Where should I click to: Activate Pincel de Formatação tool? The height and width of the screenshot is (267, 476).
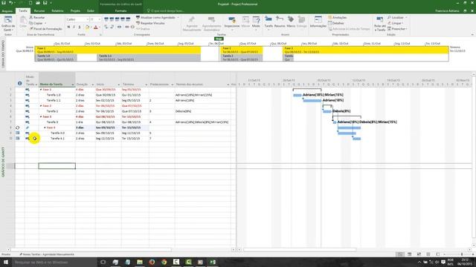(46, 29)
